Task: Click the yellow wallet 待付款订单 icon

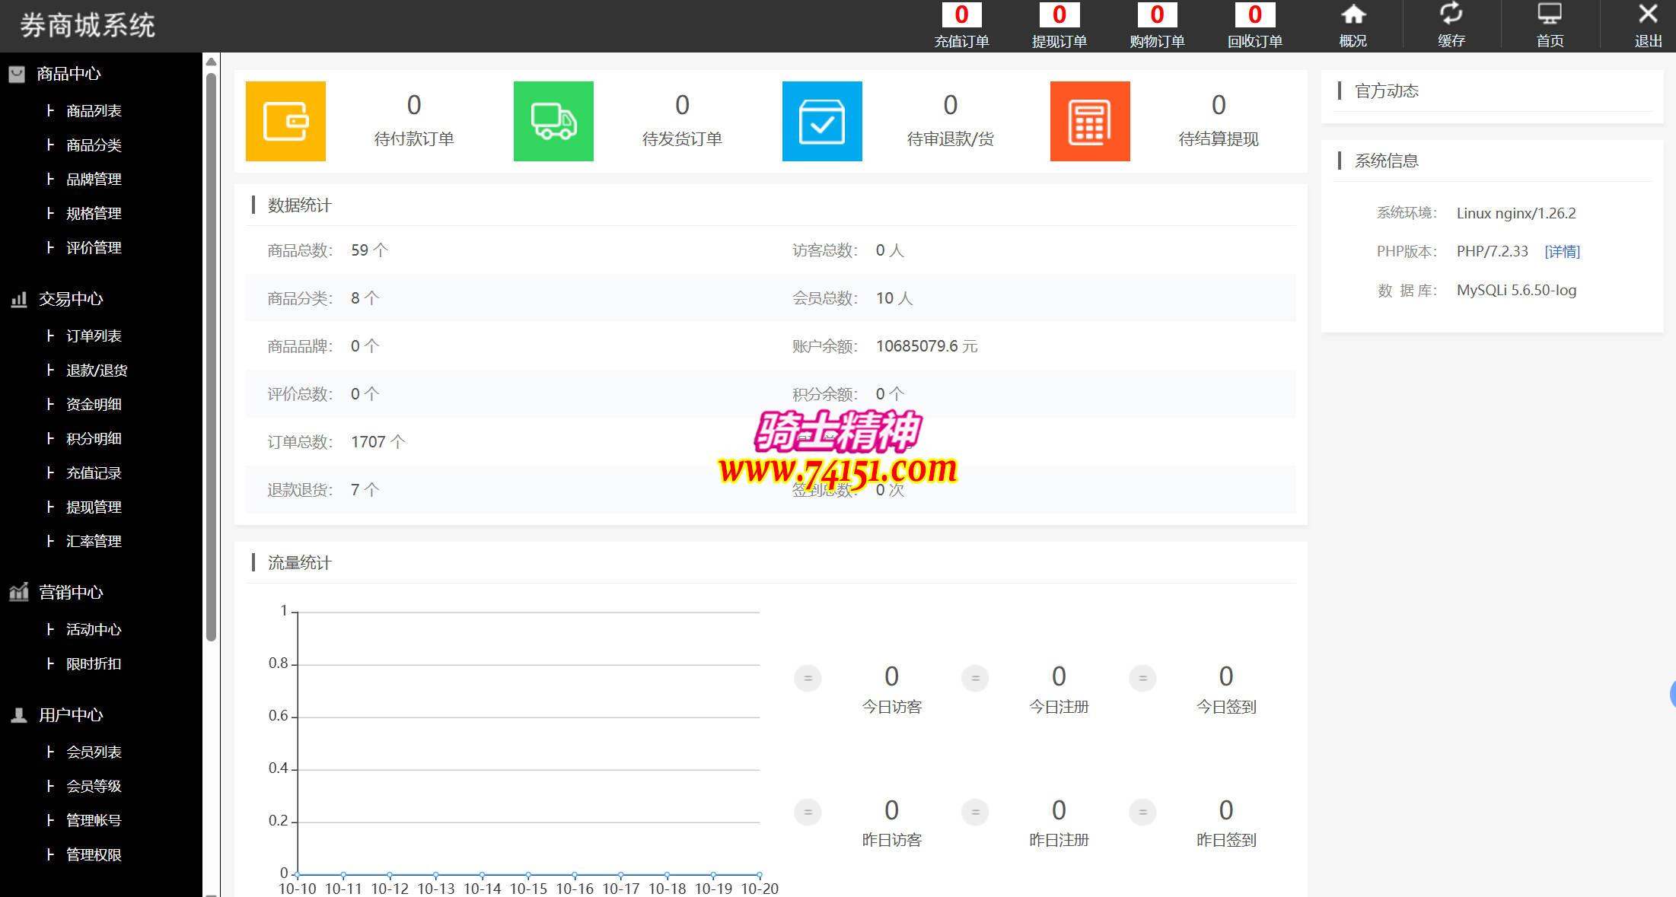Action: point(285,121)
